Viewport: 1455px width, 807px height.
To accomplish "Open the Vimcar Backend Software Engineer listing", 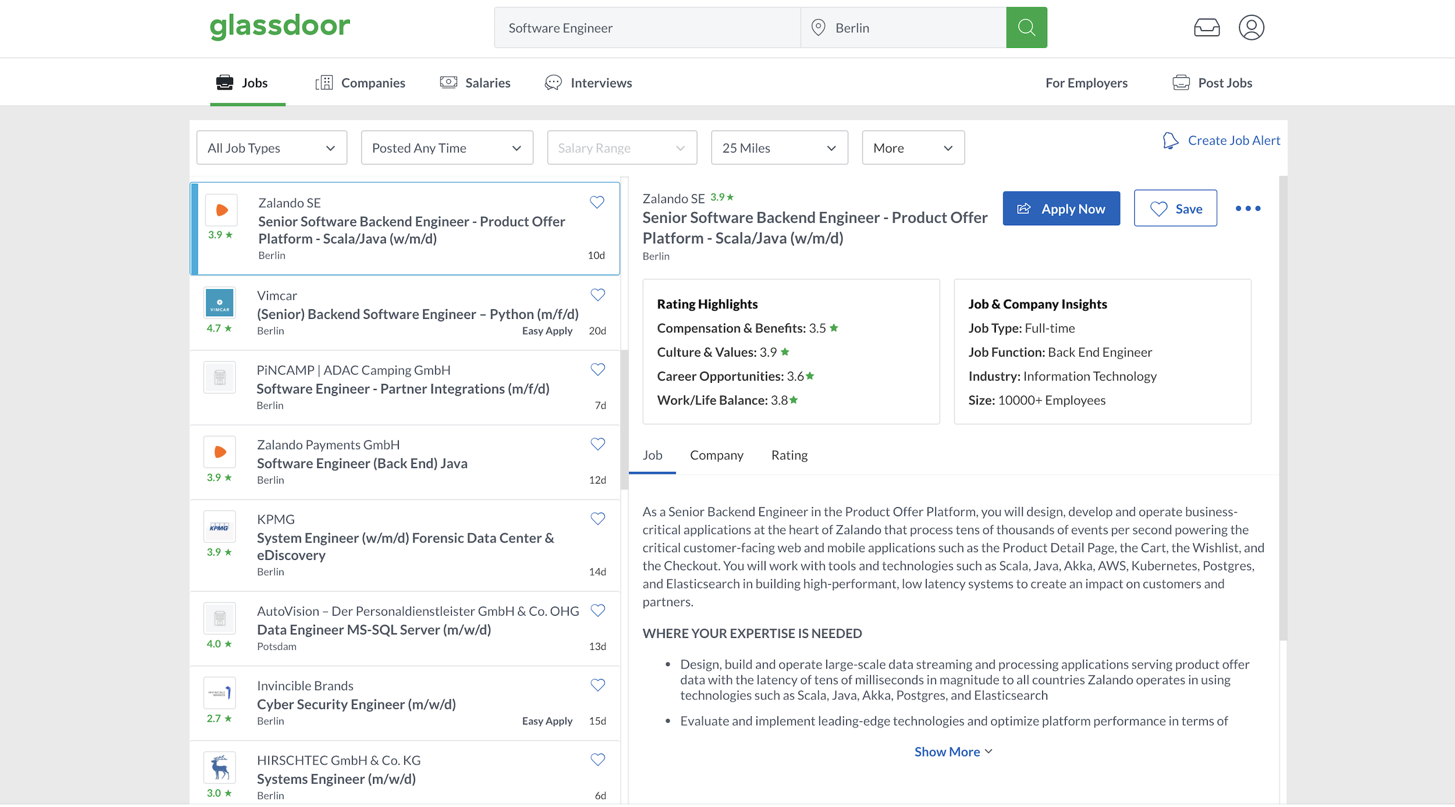I will point(405,313).
